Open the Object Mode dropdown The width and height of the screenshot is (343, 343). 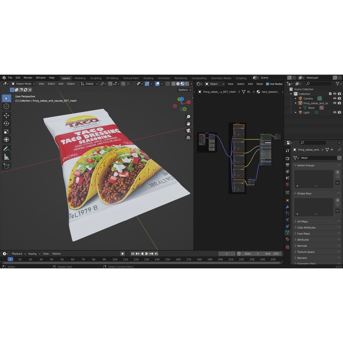pos(23,84)
